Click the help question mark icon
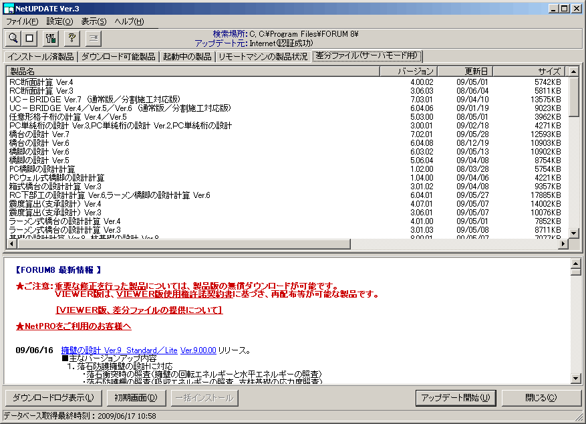 (x=72, y=38)
